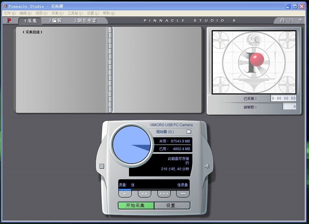The height and width of the screenshot is (224, 309).
Task: Select the one-dot quality preset
Action: (x=125, y=194)
